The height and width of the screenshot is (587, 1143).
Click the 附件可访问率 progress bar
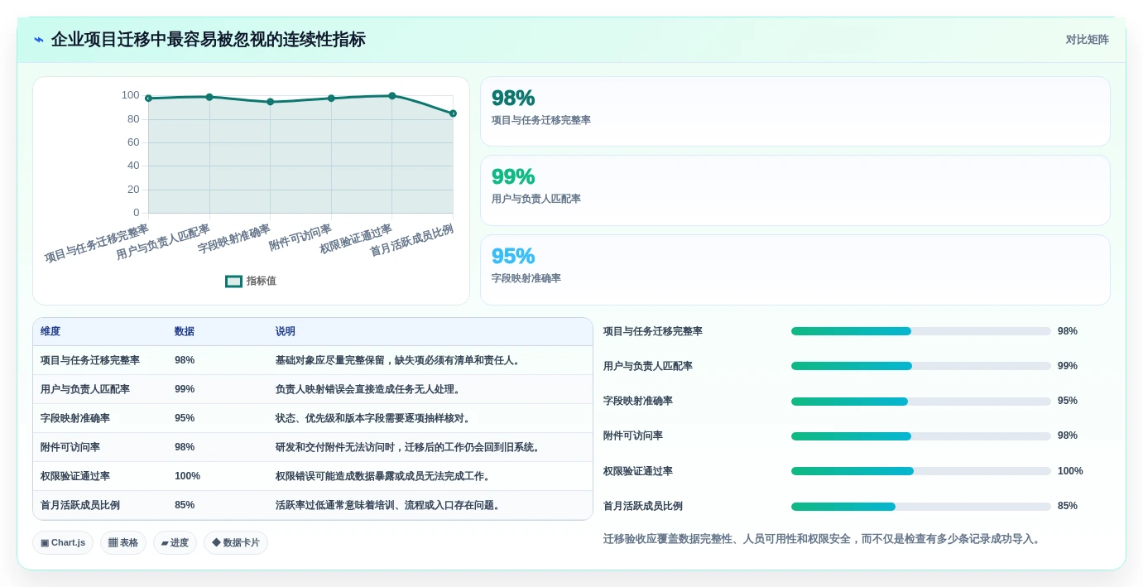[x=920, y=436]
